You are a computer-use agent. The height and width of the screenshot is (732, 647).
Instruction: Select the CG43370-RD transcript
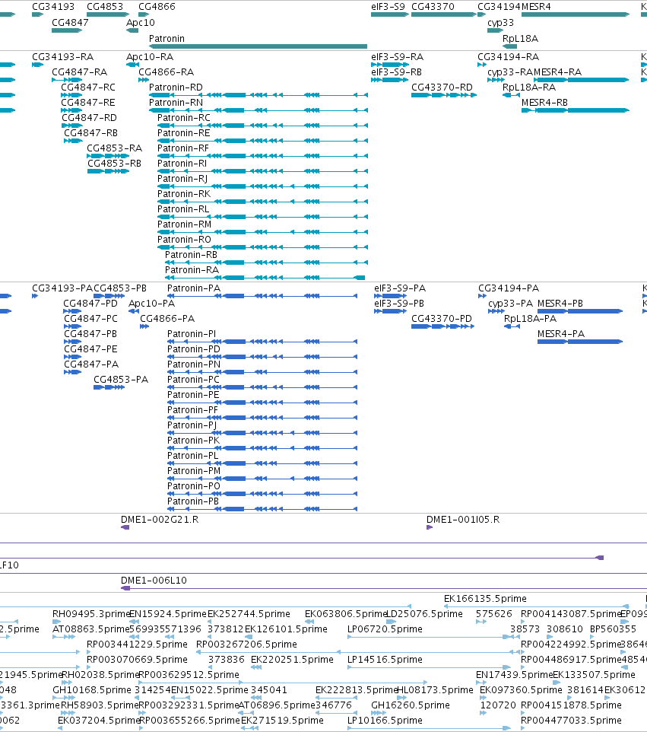pyautogui.click(x=444, y=95)
